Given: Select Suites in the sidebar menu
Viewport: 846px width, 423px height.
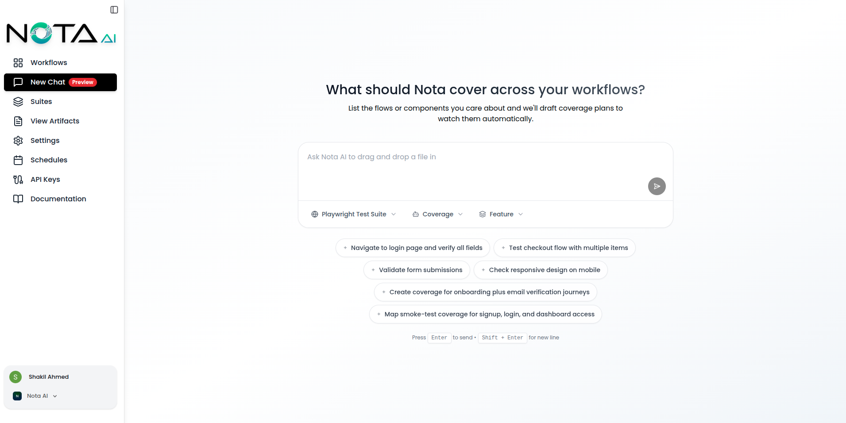Looking at the screenshot, I should (x=41, y=101).
